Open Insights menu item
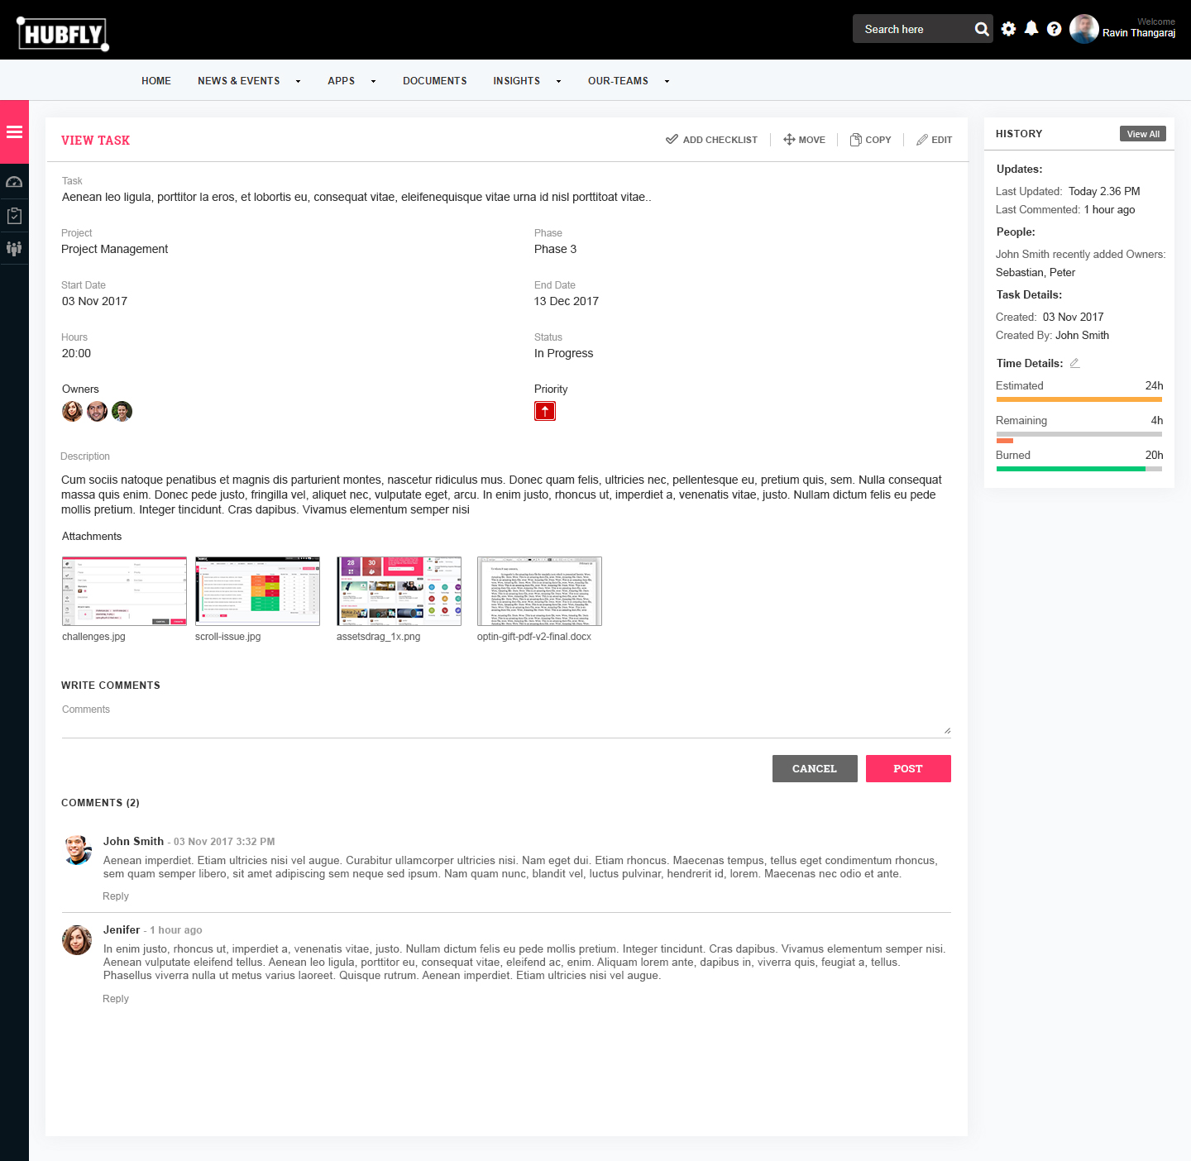 517,81
